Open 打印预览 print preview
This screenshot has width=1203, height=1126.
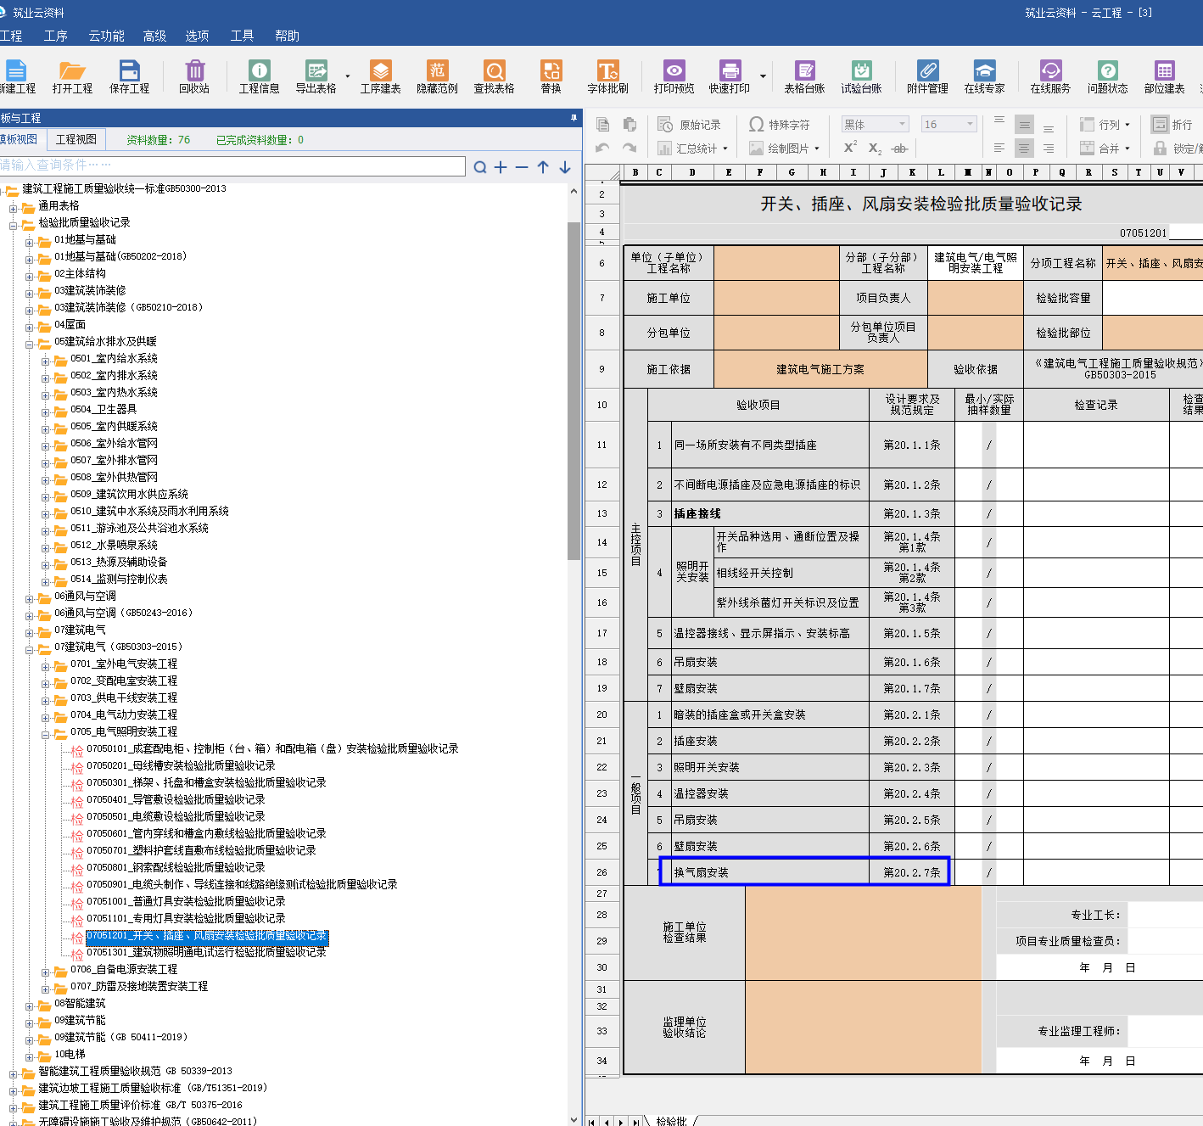pyautogui.click(x=674, y=76)
